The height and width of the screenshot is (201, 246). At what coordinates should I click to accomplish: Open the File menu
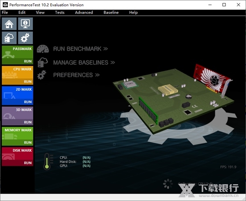pos(5,12)
